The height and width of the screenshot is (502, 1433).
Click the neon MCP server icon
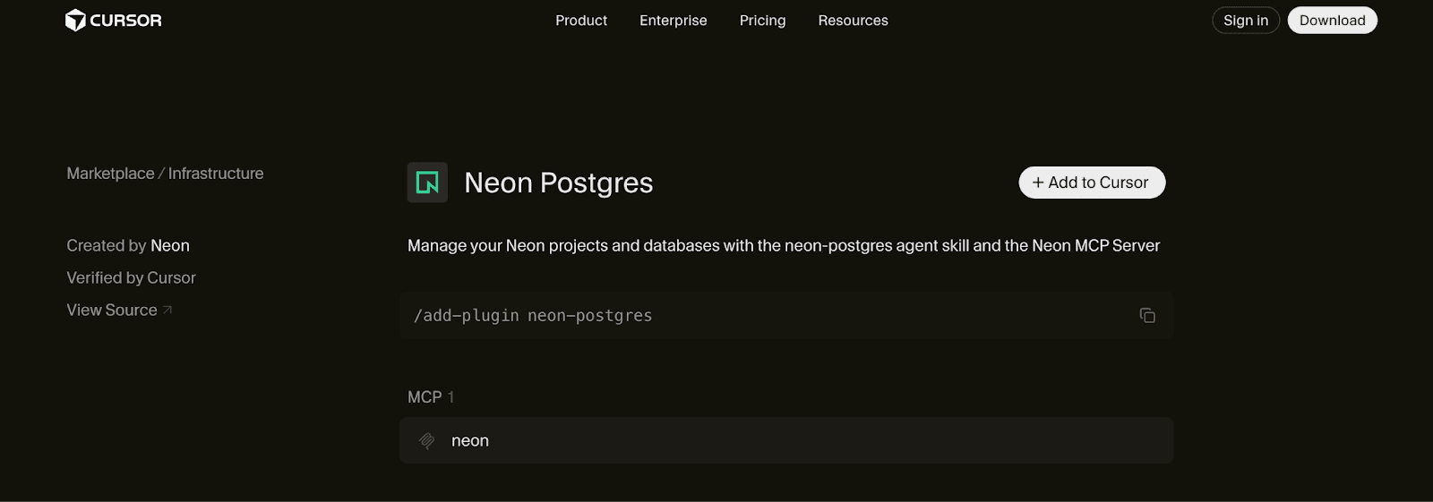(x=427, y=440)
